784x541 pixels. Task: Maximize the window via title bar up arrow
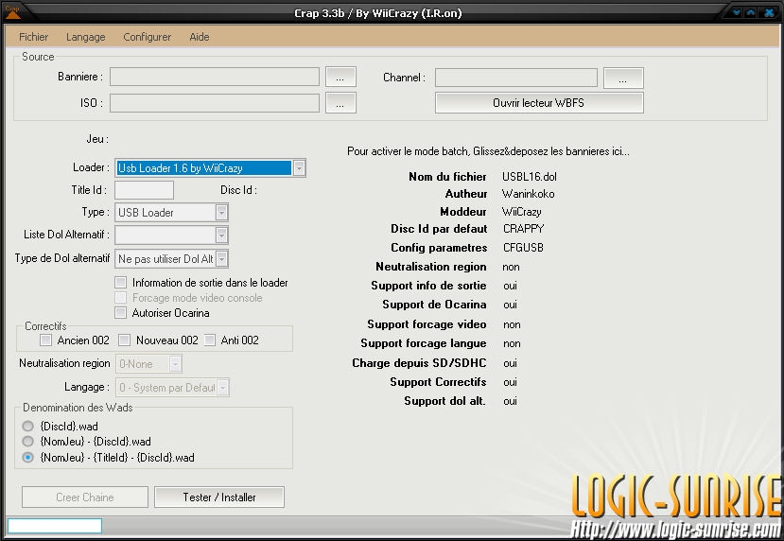[x=751, y=12]
